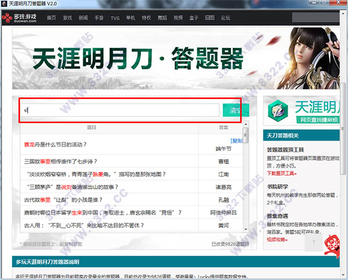
Task: Select the TVG navigation item
Action: (116, 19)
